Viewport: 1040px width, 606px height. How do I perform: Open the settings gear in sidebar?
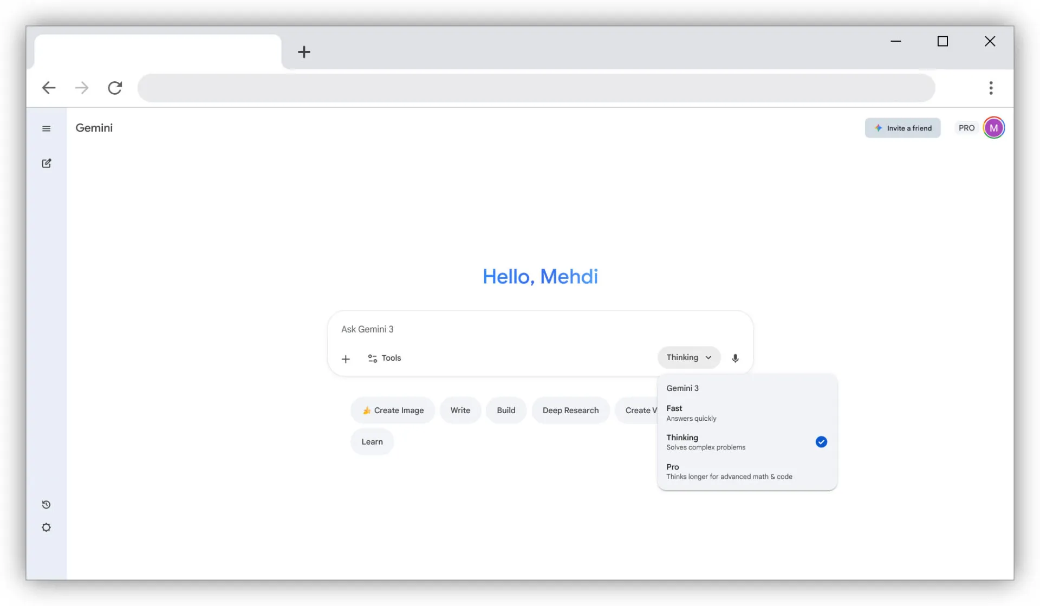[x=47, y=527]
